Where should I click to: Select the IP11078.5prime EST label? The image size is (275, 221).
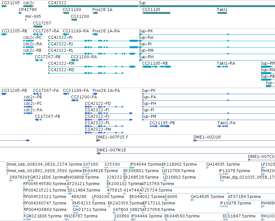click(235, 171)
